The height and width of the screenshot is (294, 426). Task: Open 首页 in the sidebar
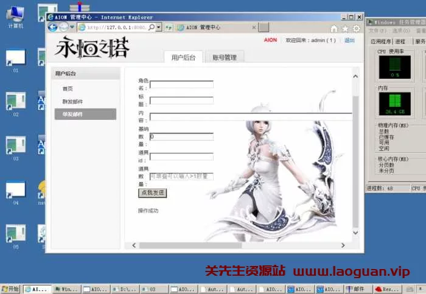coord(68,89)
